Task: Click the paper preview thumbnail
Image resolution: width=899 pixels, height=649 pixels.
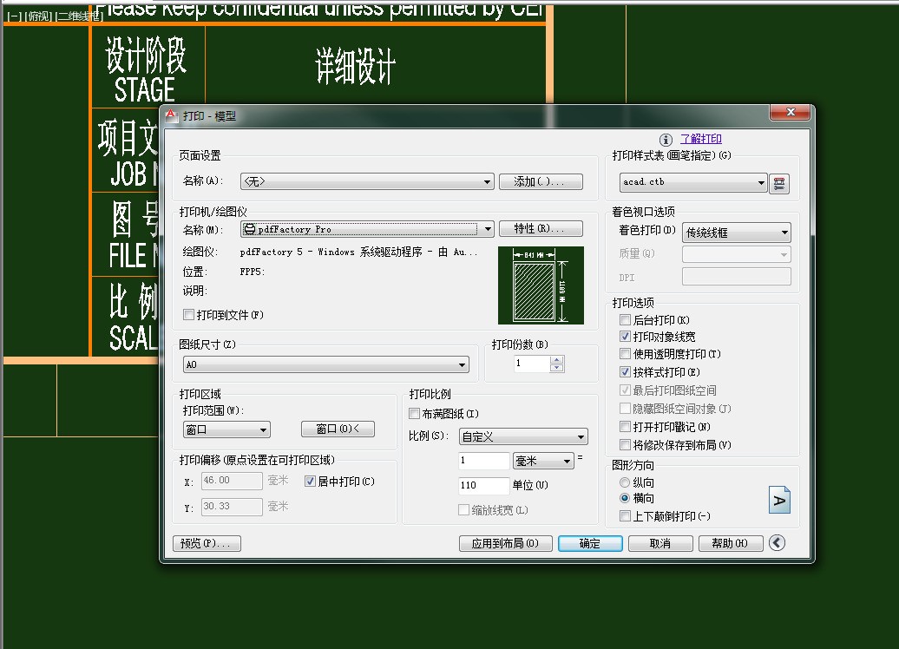Action: click(541, 285)
